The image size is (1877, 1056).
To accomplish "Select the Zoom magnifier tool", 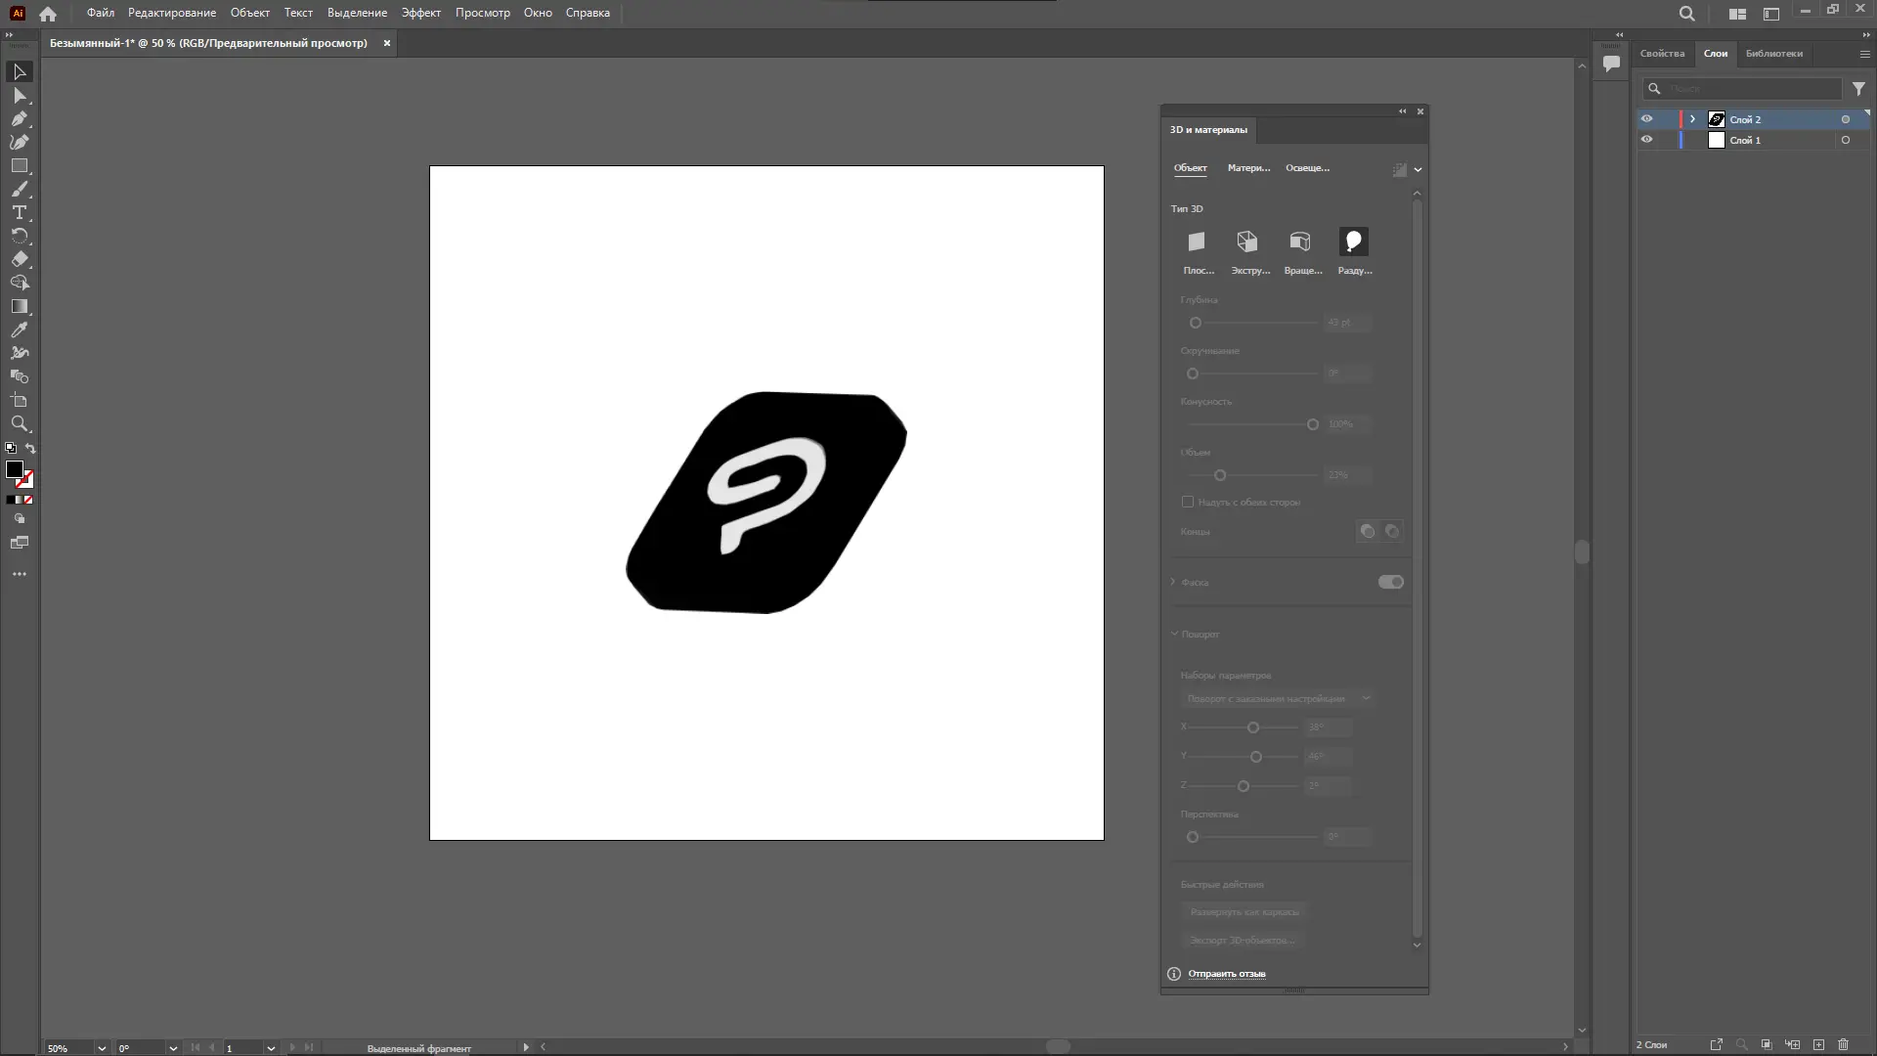I will pos(19,424).
